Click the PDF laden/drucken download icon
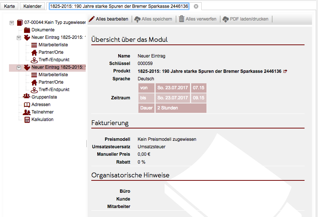The width and height of the screenshot is (318, 217). [x=226, y=19]
